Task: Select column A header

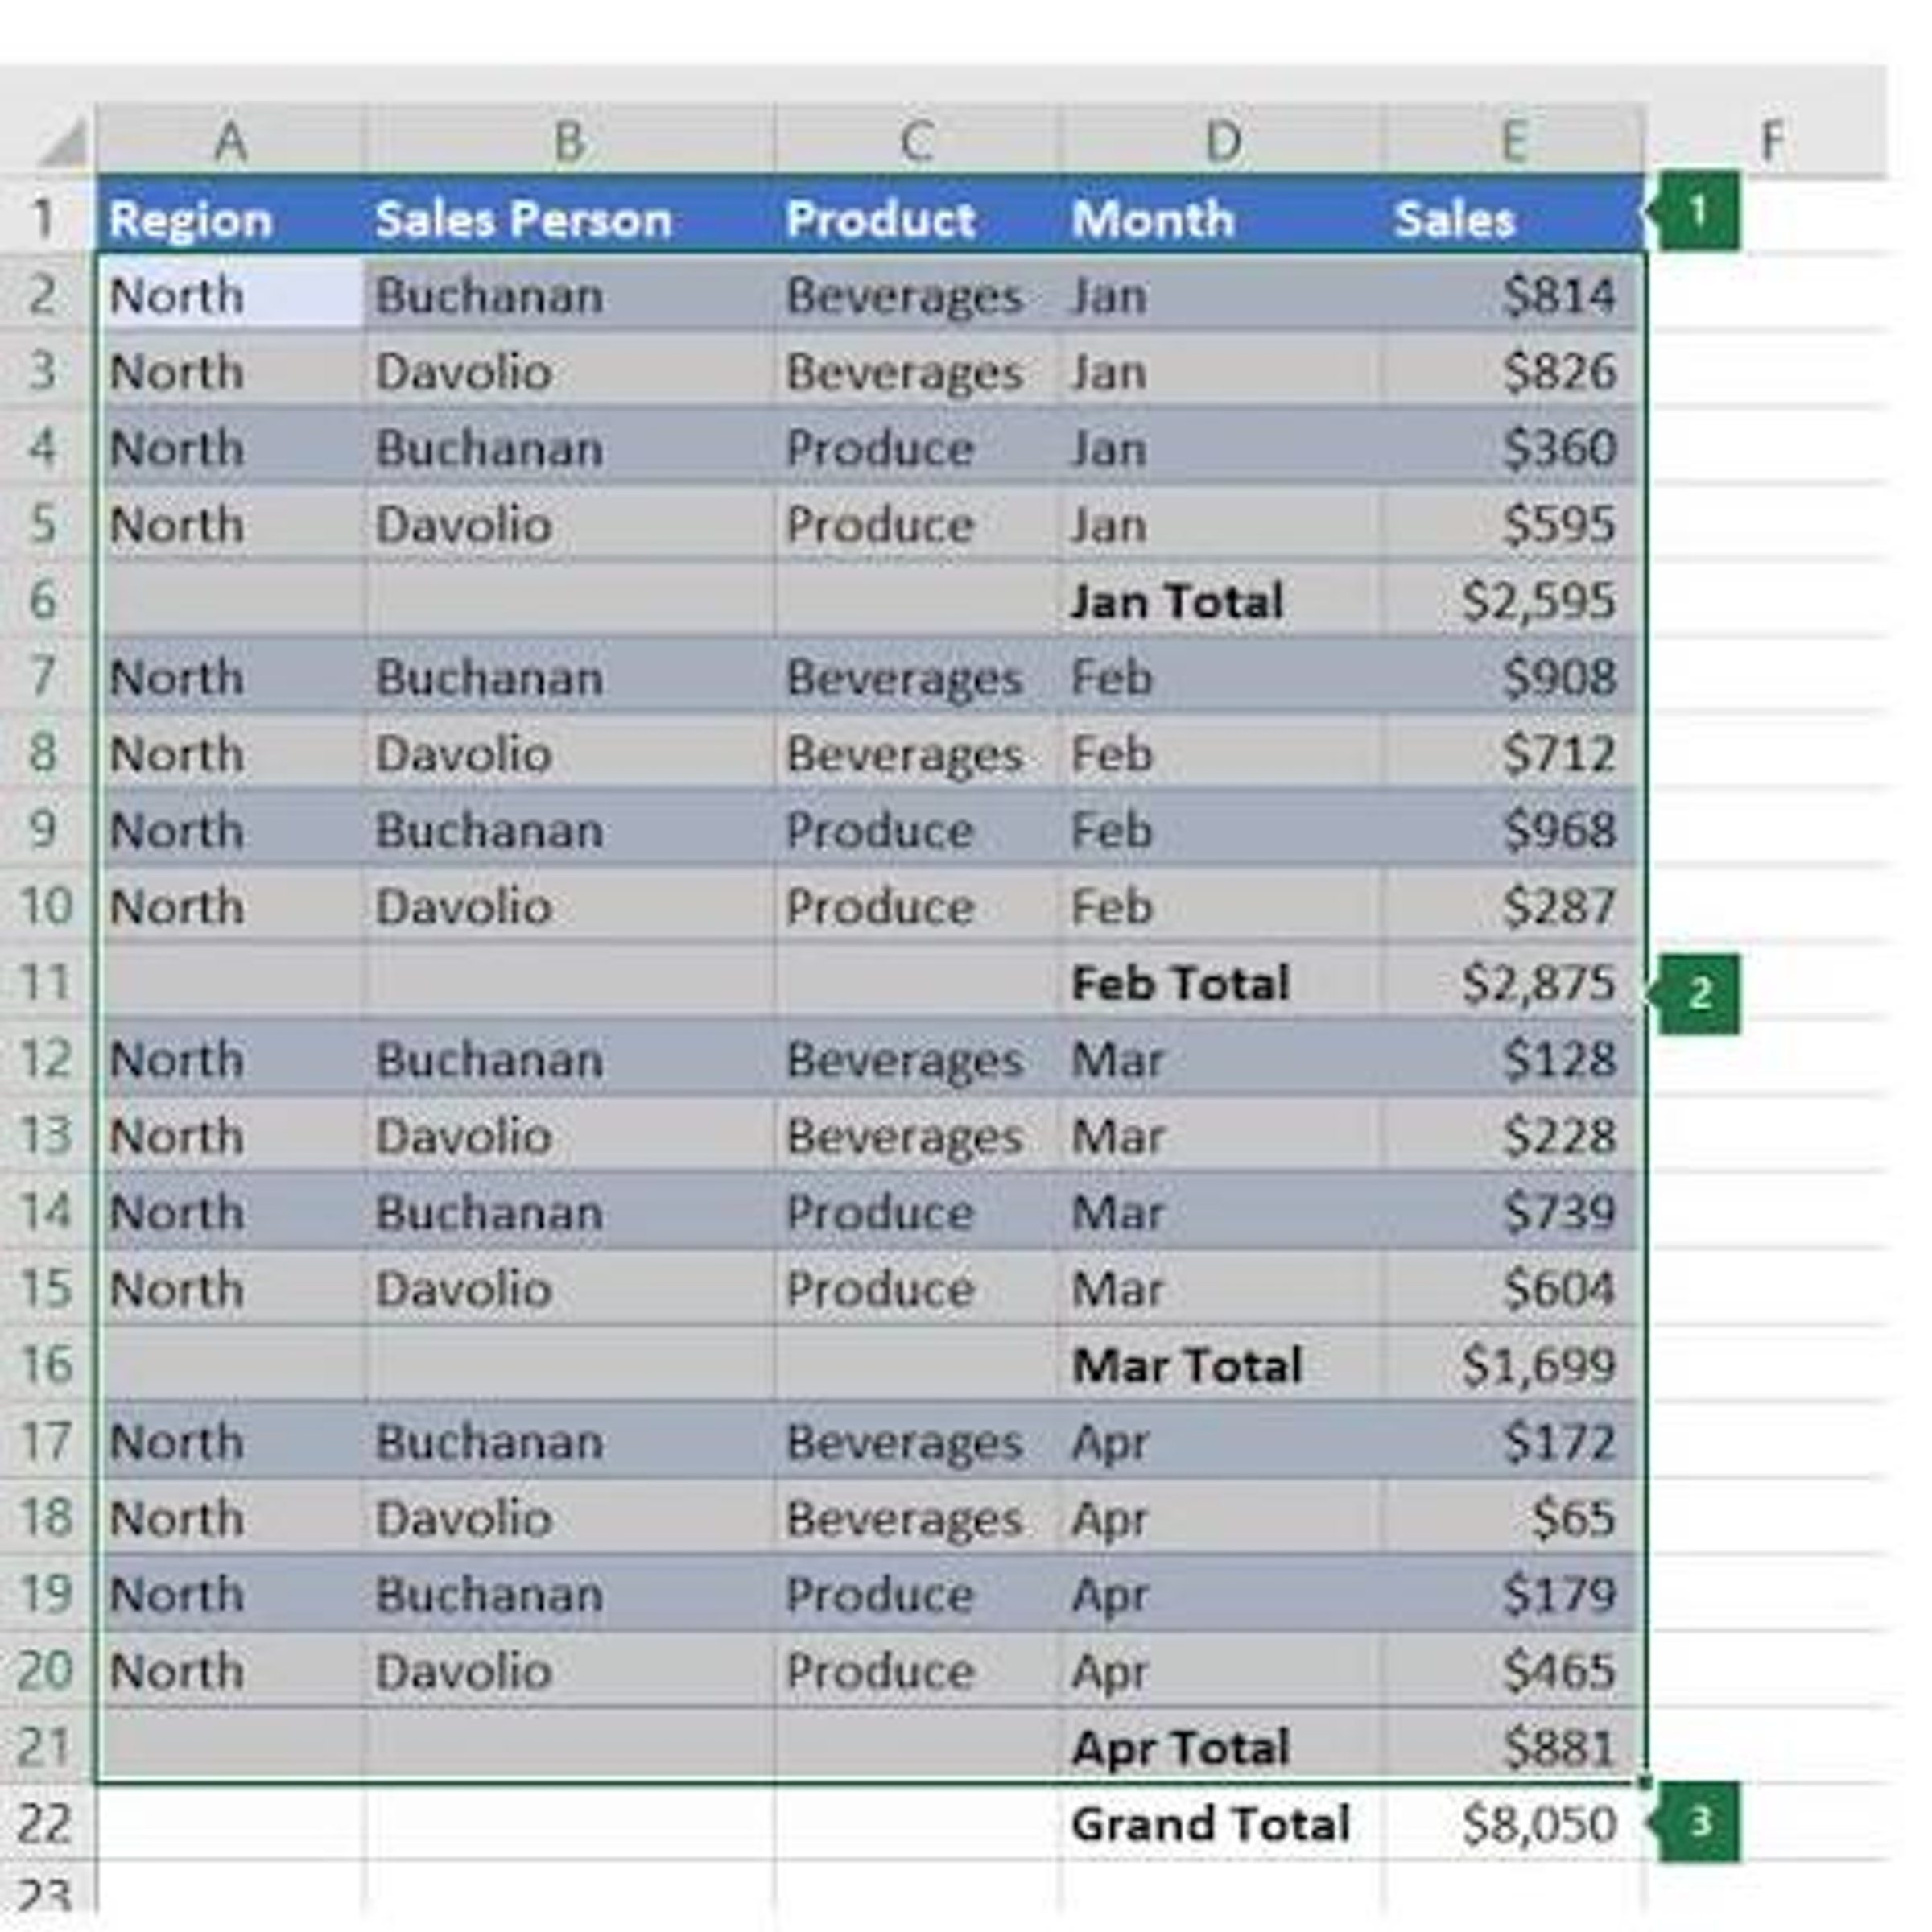Action: coord(231,140)
